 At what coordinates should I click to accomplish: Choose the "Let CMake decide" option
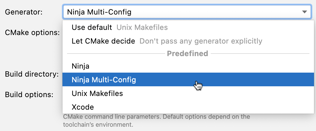pos(103,41)
